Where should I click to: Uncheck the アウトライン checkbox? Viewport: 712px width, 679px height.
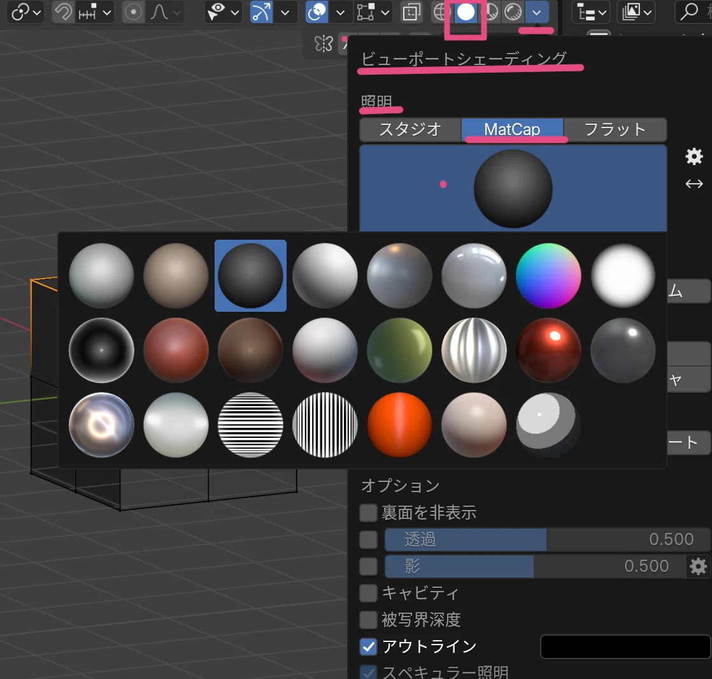(x=368, y=646)
